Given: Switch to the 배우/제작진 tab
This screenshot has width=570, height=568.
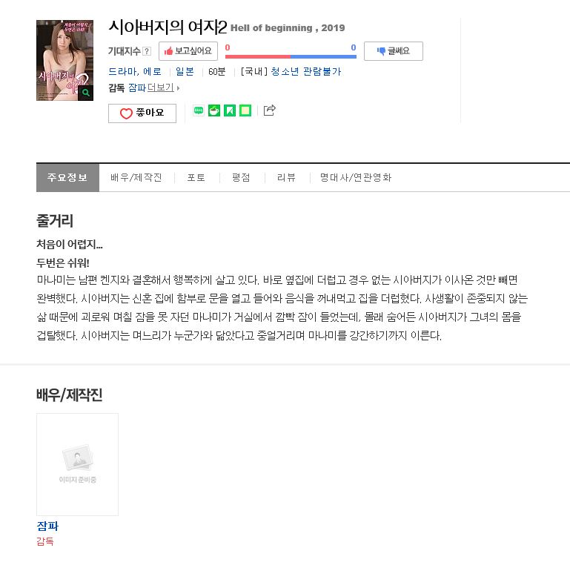Looking at the screenshot, I should pos(136,178).
